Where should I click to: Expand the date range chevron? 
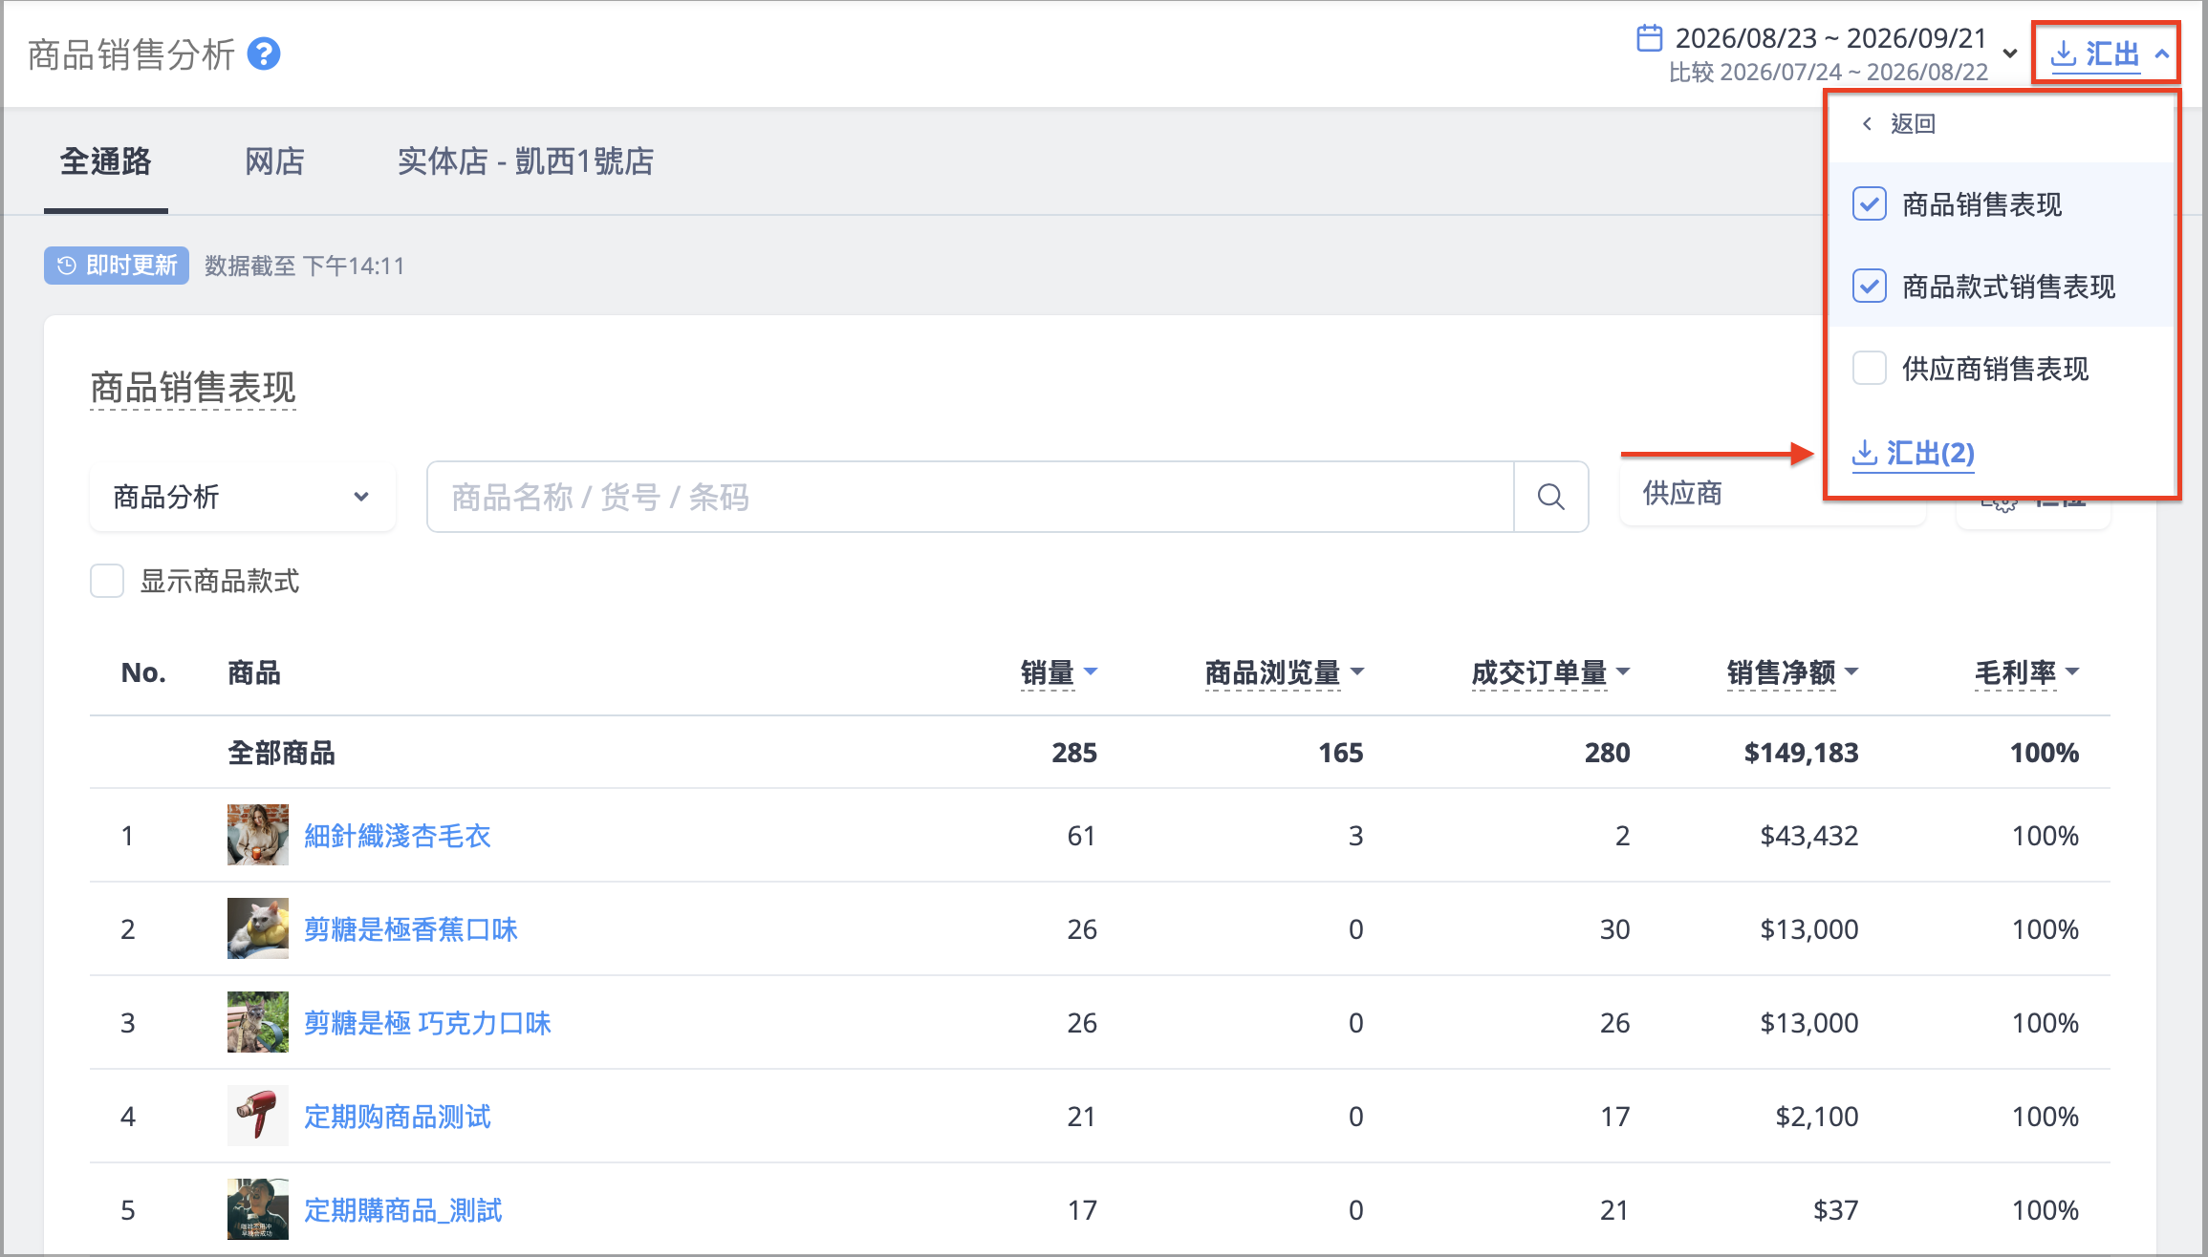(x=2009, y=53)
